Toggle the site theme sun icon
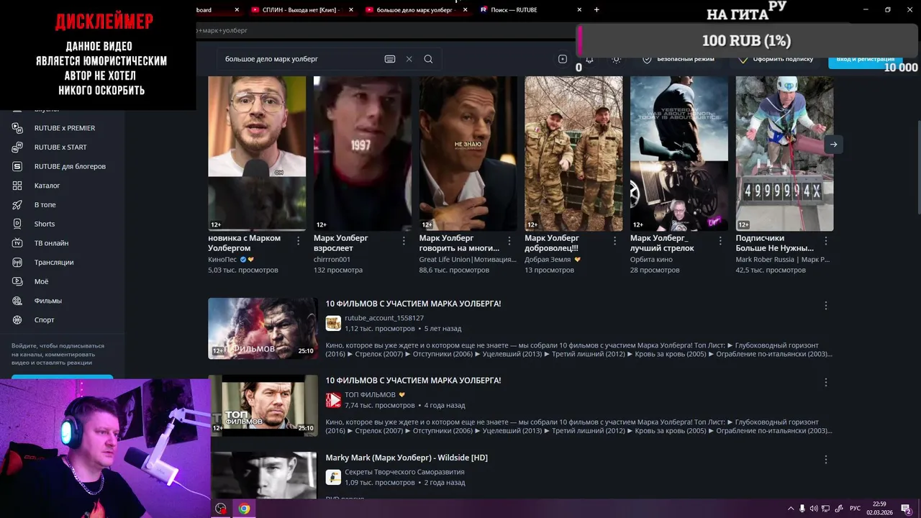Screen dimensions: 921x518 point(616,59)
